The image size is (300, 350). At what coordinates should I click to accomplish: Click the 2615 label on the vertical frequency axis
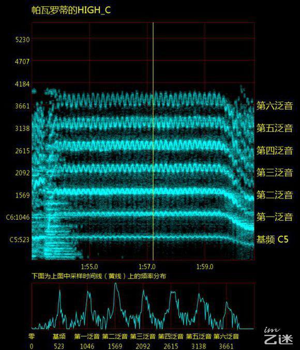tap(22, 151)
